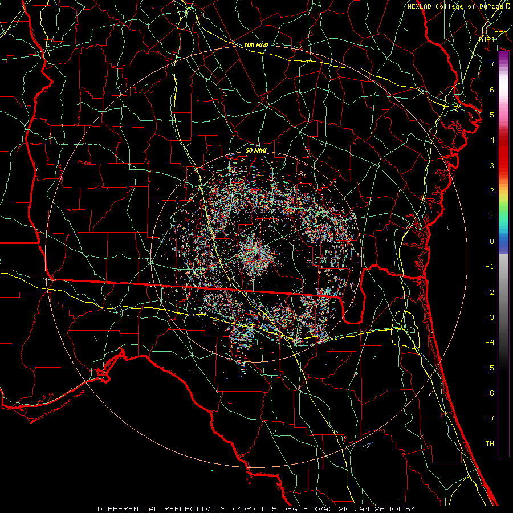The image size is (513, 513).
Task: Click the "50 NMI" range ring label
Action: point(256,150)
